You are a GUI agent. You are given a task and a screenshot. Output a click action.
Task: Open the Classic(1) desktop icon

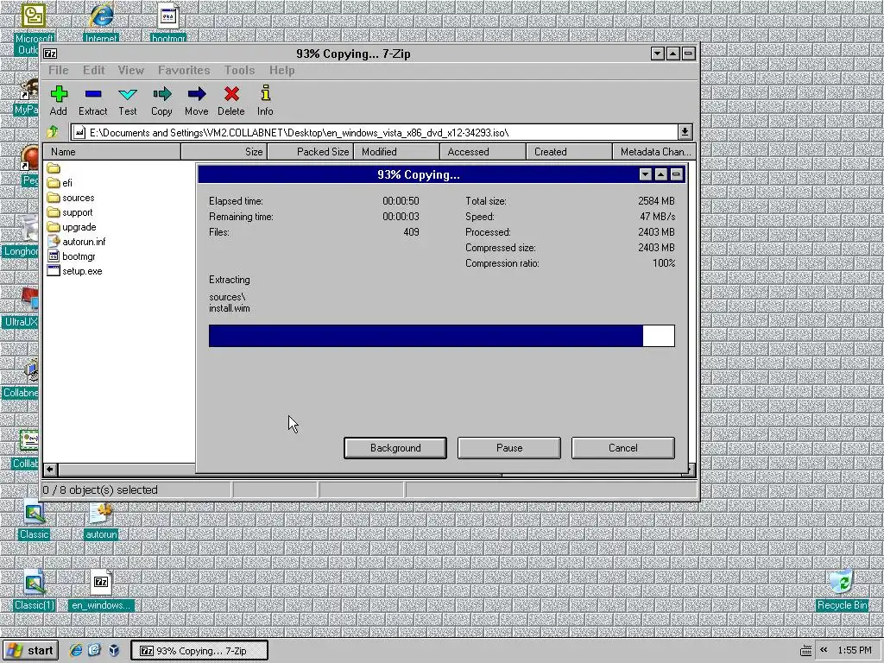point(34,583)
